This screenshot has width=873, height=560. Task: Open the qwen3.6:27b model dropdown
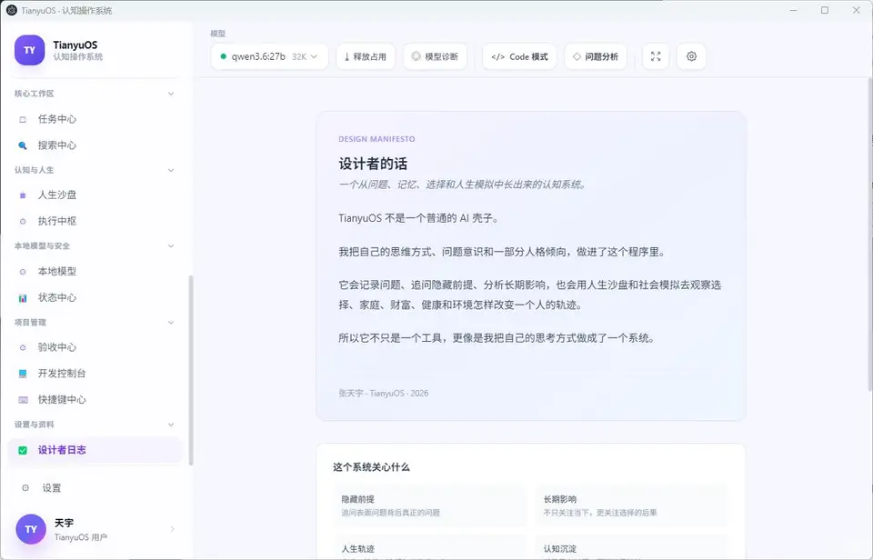(x=269, y=56)
